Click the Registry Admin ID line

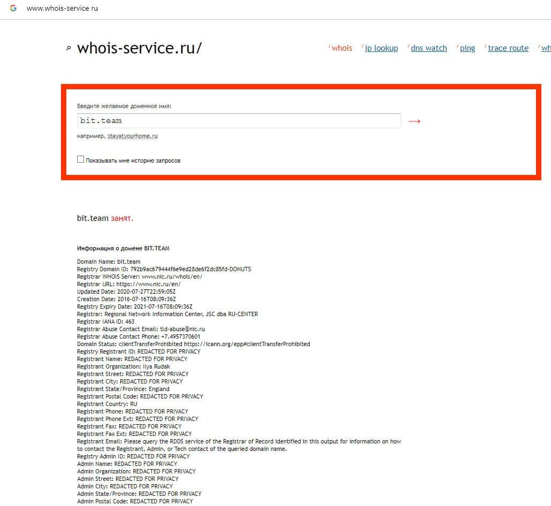[x=134, y=456]
